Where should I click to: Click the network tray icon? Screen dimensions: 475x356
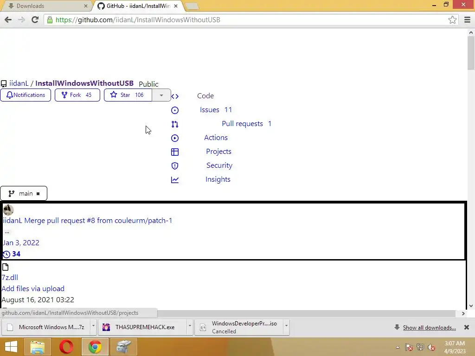click(420, 347)
